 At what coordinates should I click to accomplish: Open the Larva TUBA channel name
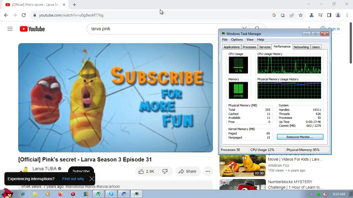[44, 169]
